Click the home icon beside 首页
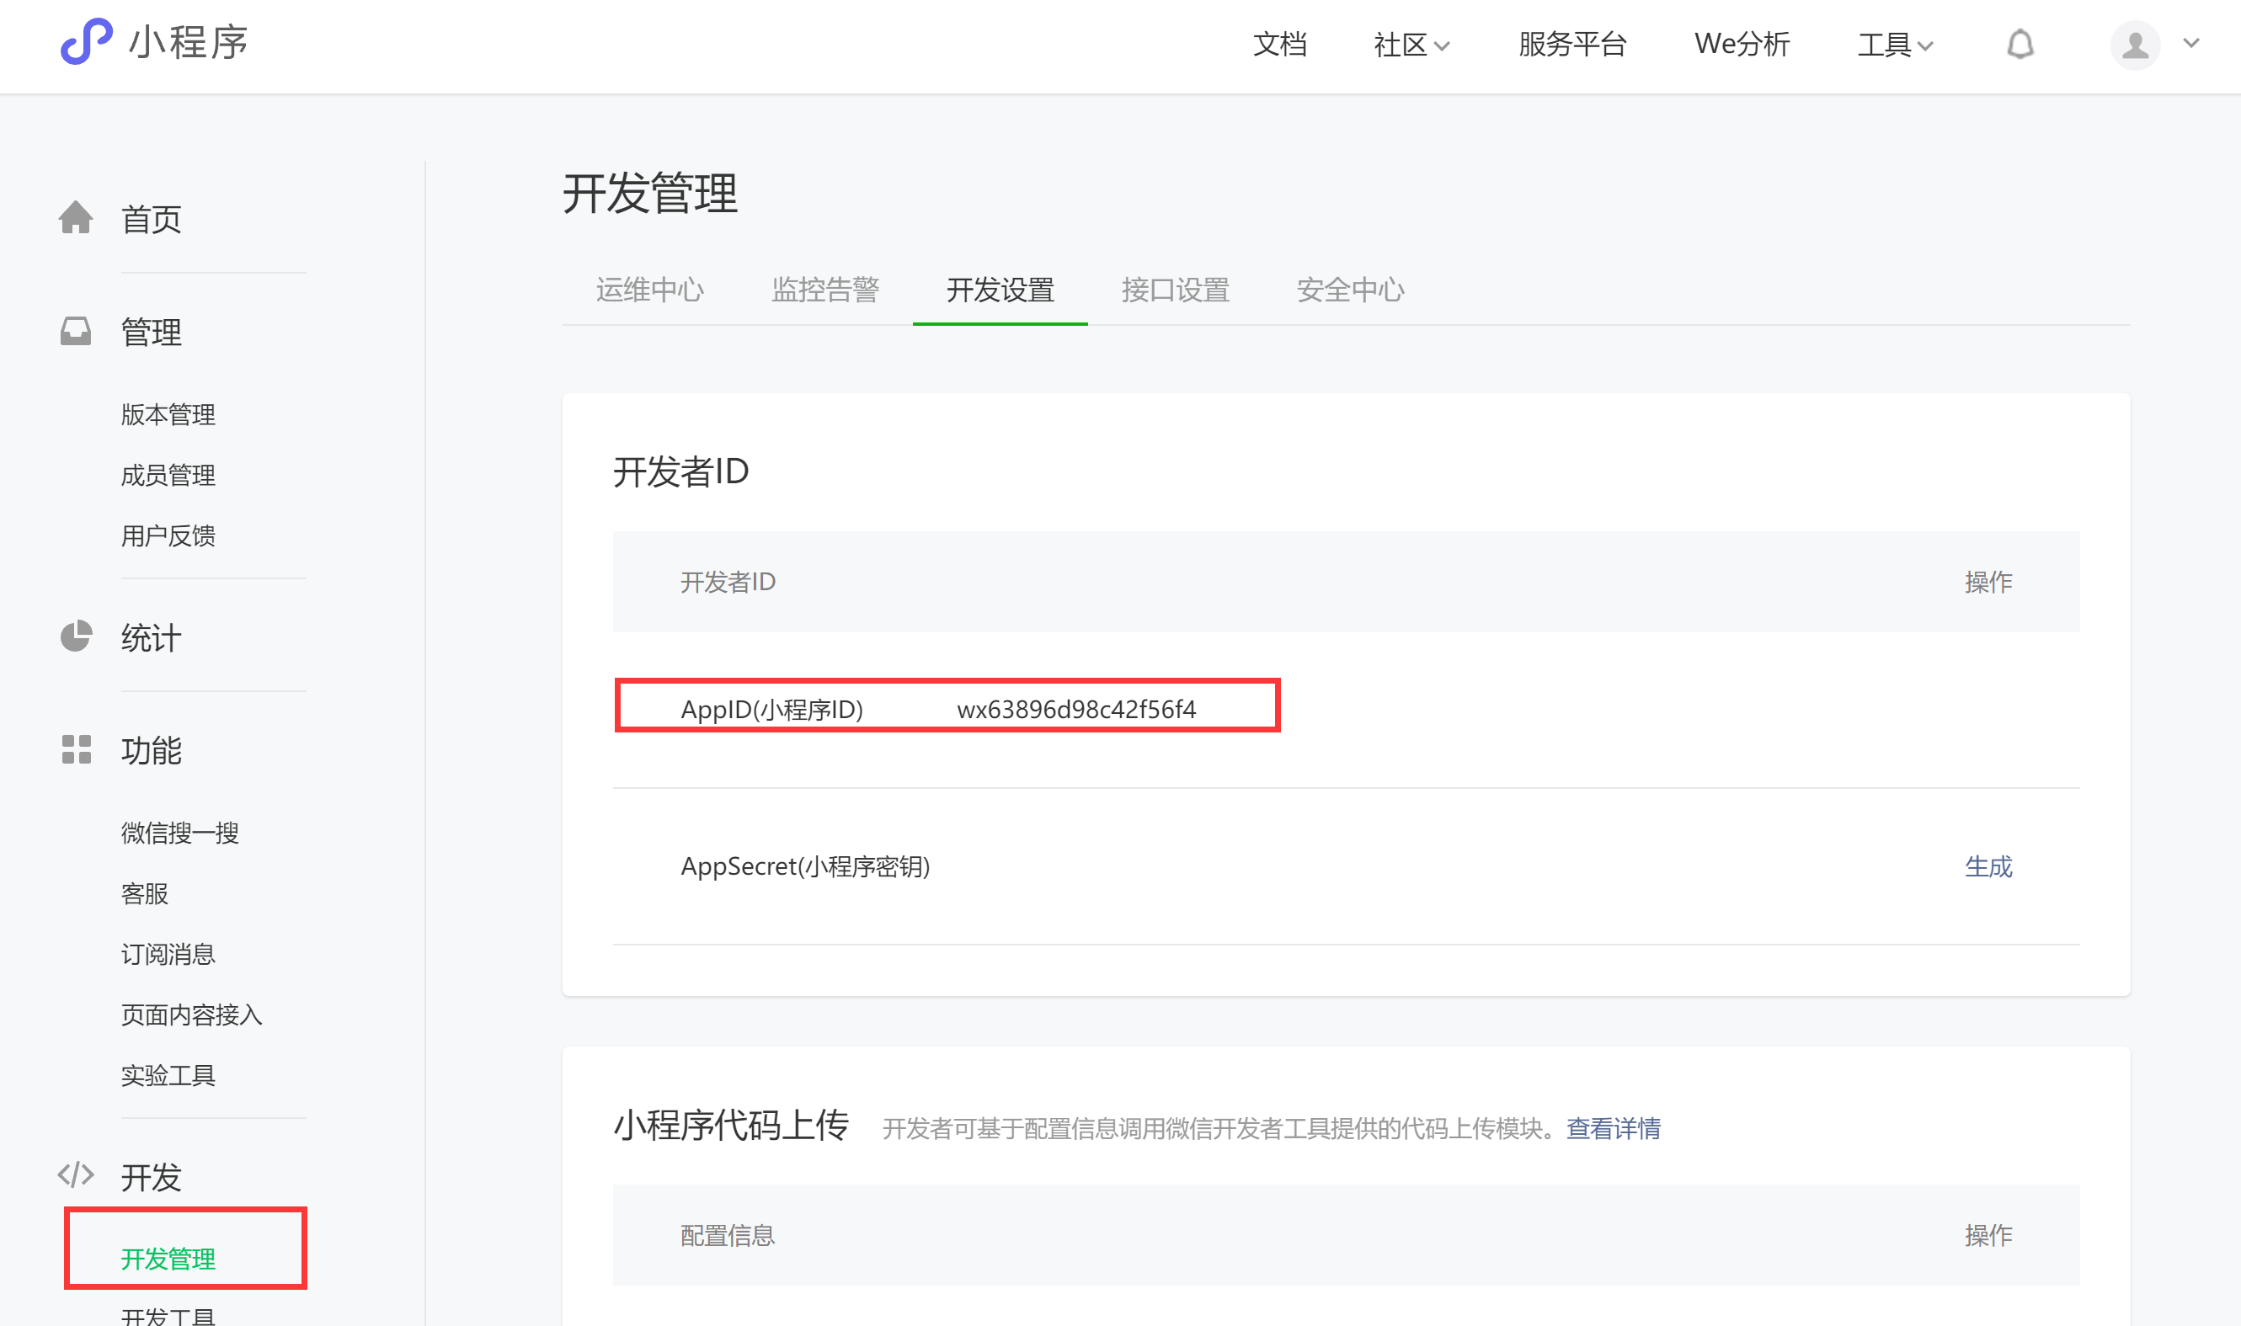 76,217
